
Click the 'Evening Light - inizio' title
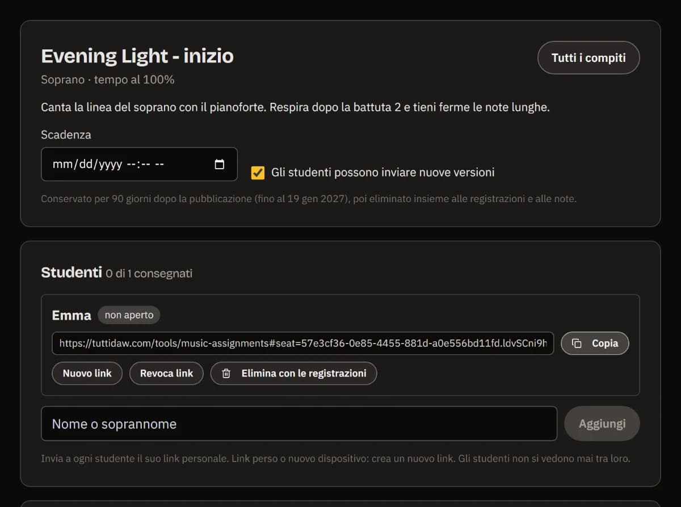pos(137,56)
